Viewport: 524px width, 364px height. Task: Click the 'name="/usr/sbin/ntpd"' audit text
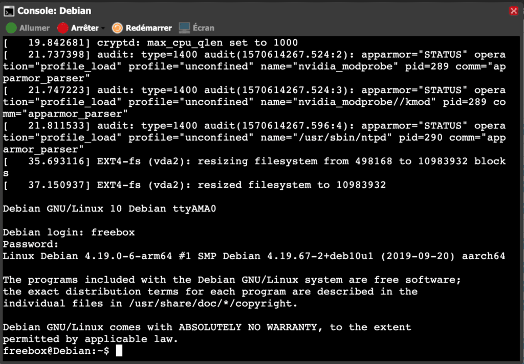point(326,138)
